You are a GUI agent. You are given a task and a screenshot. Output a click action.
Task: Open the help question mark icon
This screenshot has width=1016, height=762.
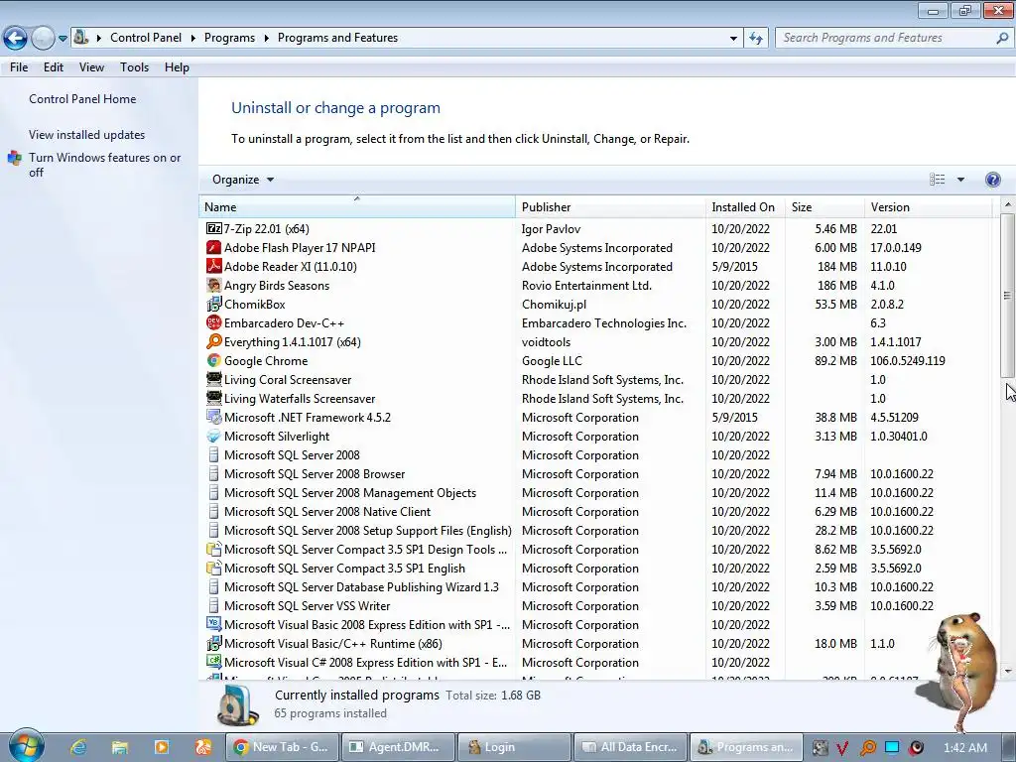pos(992,180)
